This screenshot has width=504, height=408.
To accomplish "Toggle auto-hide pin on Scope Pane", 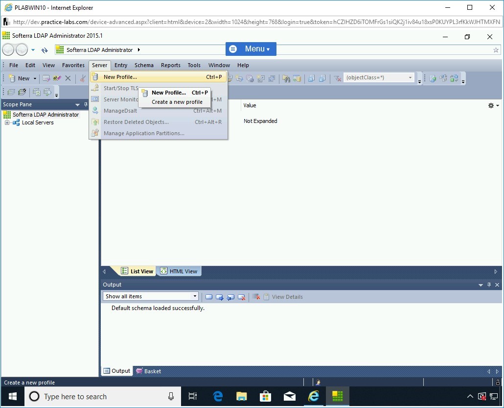I will coord(86,105).
